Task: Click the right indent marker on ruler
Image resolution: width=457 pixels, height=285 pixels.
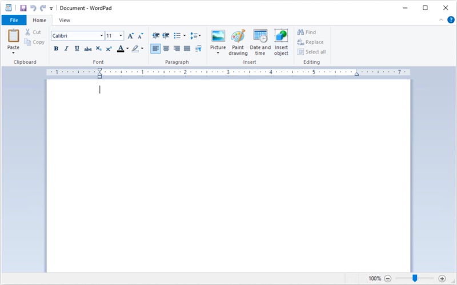Action: point(356,74)
